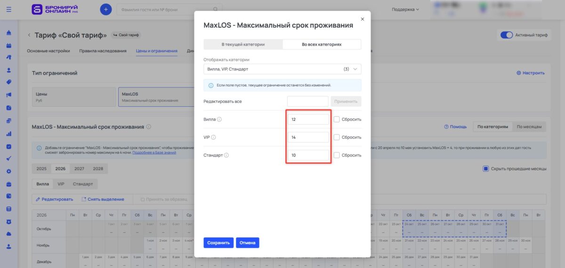Uncheck Скрыть прошедшие месяцы checkbox
Image resolution: width=565 pixels, height=268 pixels.
486,169
